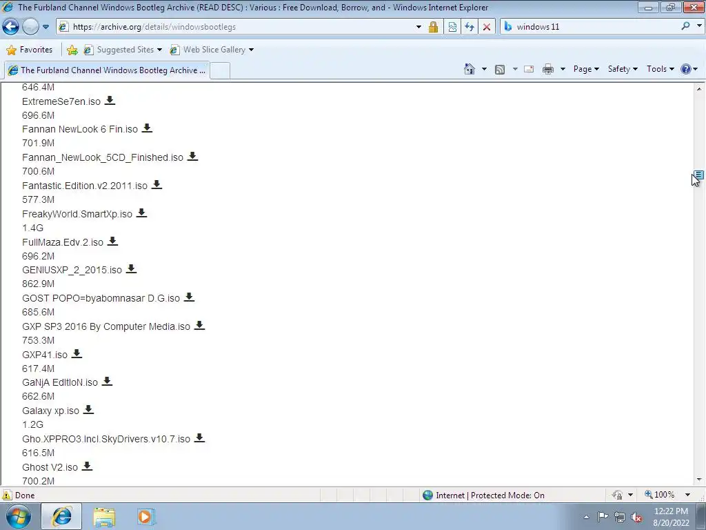Open the Action Center flag icon
706x530 pixels.
pyautogui.click(x=603, y=516)
